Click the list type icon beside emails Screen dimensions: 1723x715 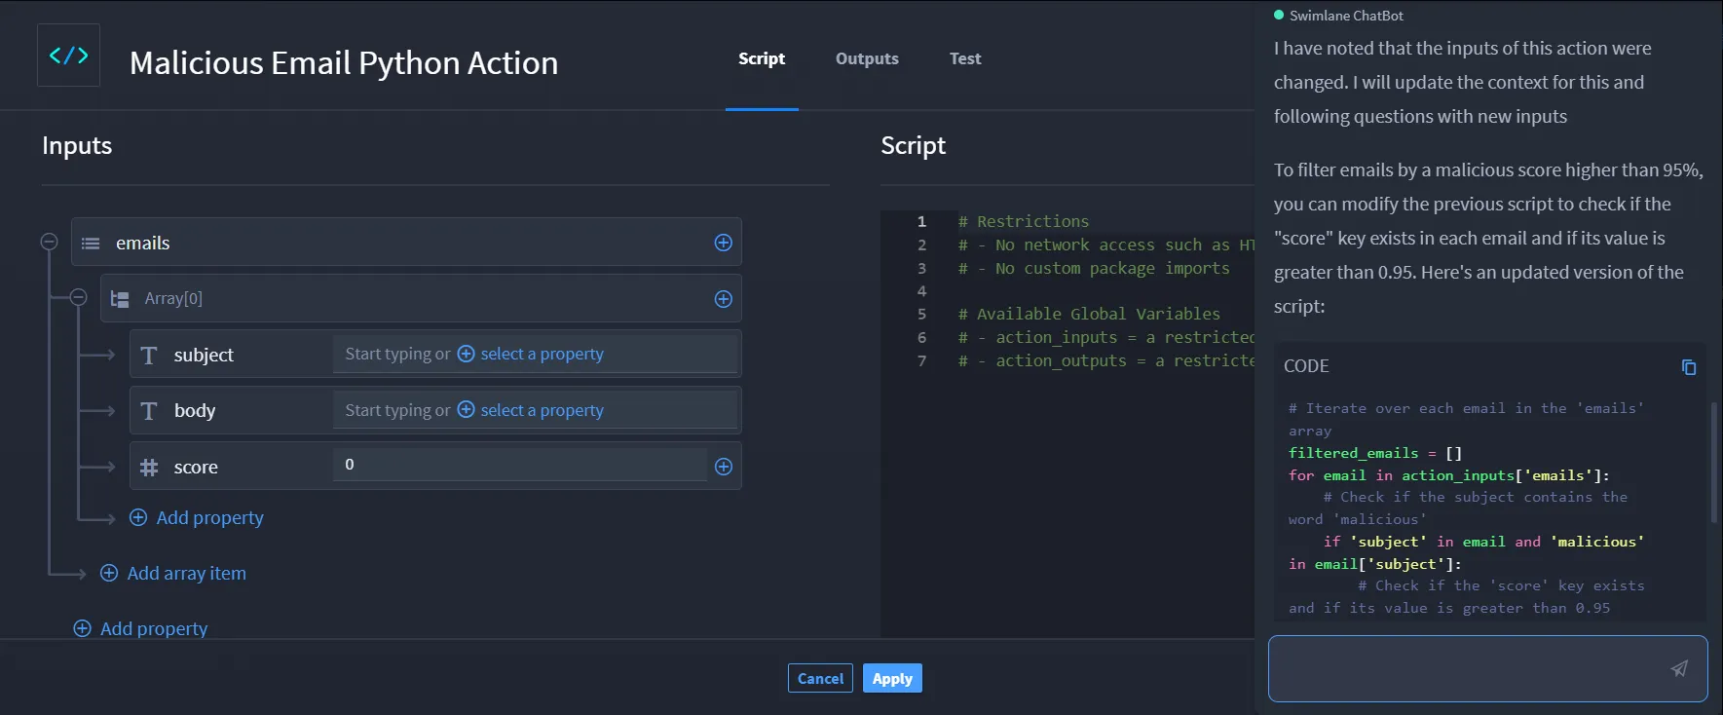(x=91, y=243)
